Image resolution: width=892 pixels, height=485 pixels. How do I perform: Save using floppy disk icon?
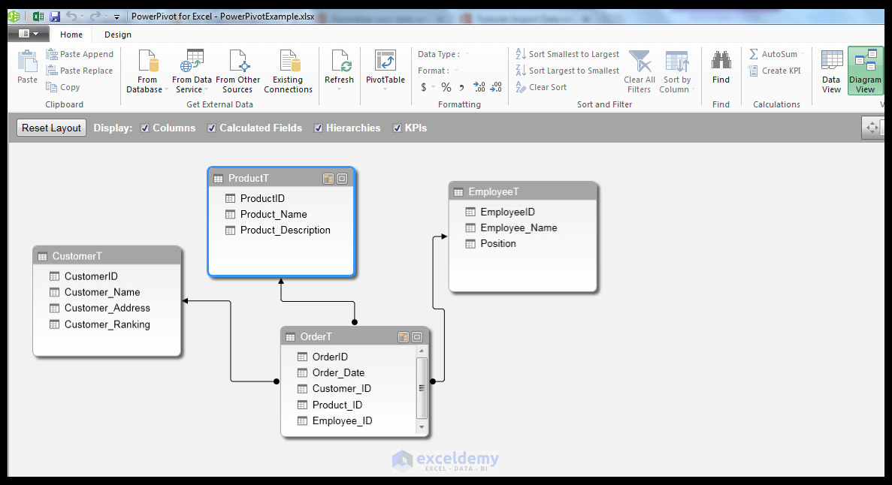55,17
